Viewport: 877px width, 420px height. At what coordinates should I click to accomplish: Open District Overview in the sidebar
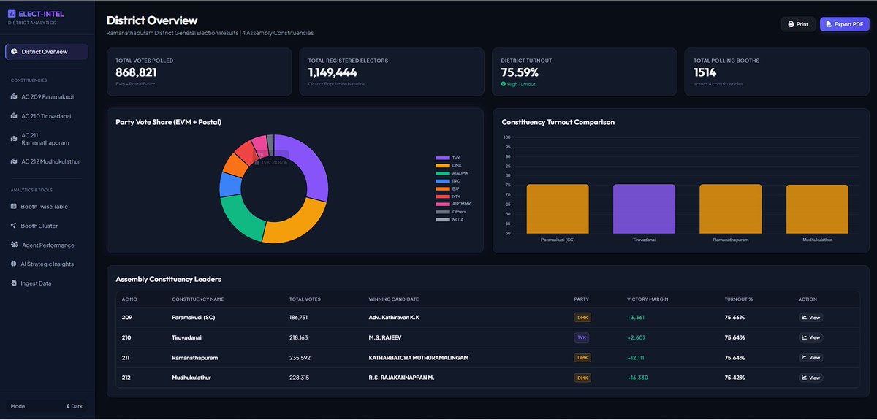coord(47,52)
